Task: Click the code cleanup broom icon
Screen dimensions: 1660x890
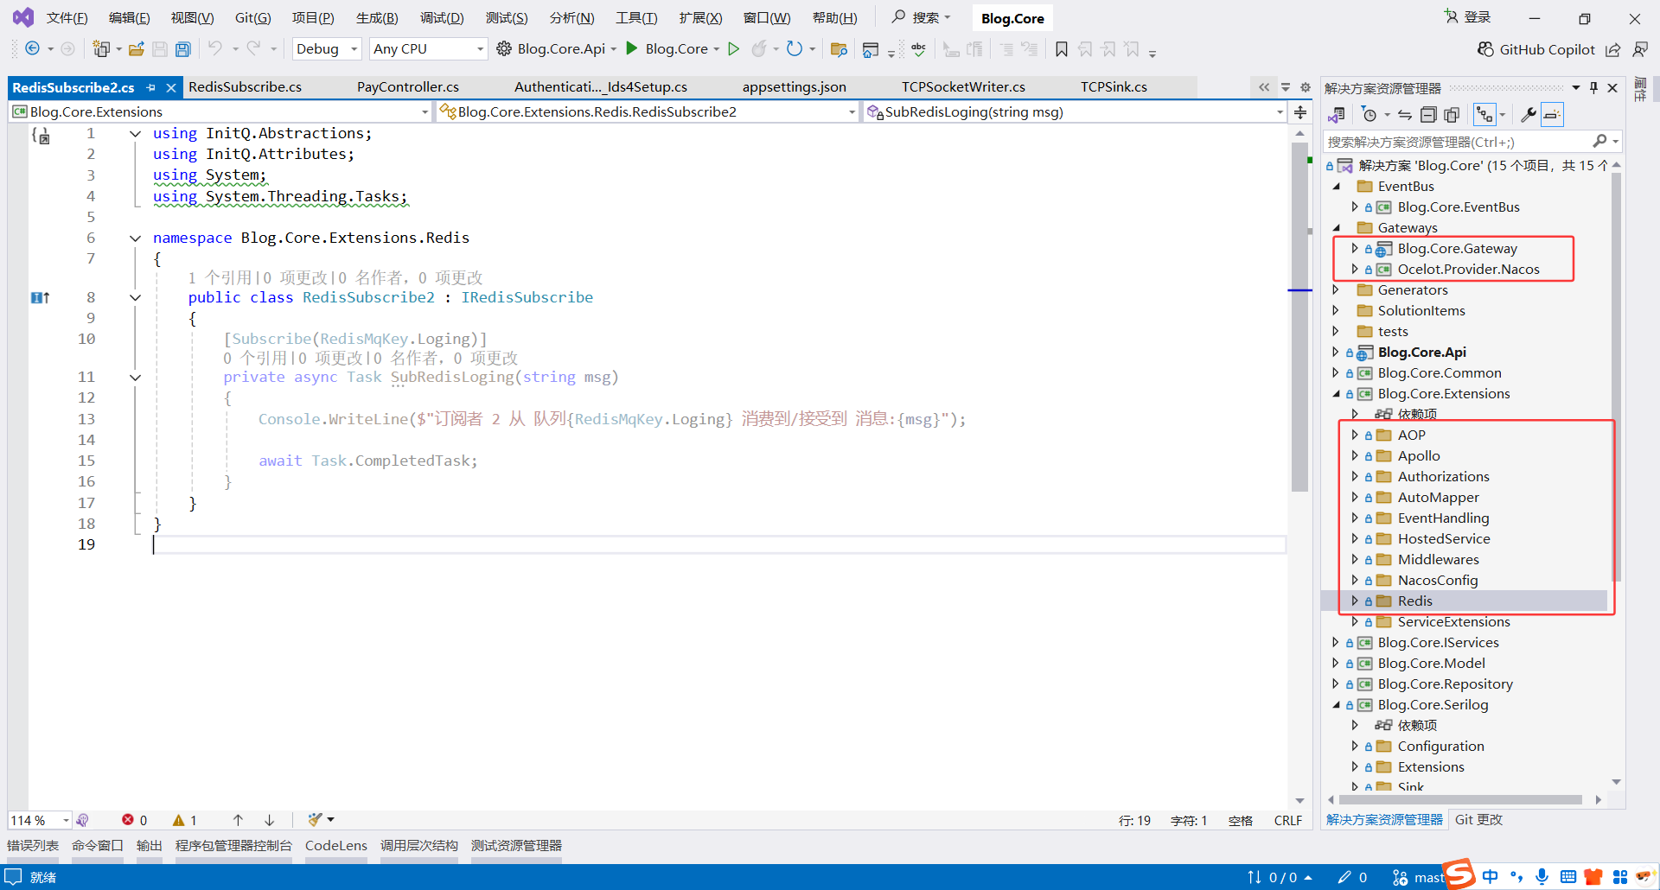Action: (315, 819)
